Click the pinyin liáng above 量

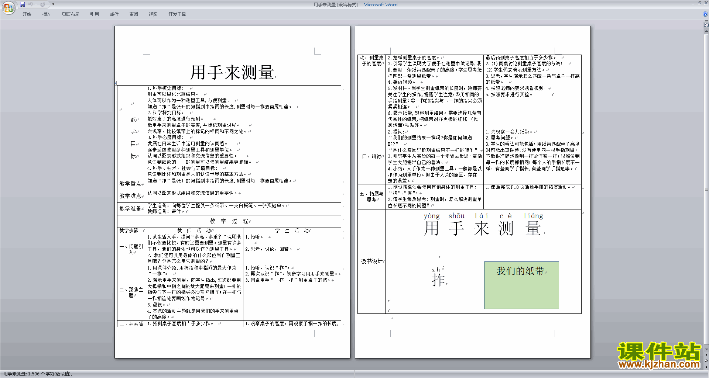coord(533,216)
